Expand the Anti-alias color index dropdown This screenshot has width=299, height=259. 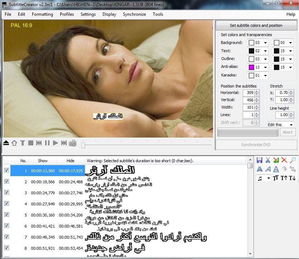(x=265, y=67)
